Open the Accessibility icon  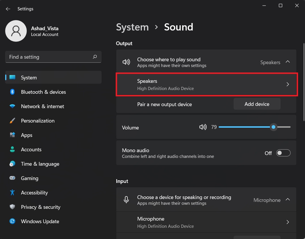[x=12, y=192]
